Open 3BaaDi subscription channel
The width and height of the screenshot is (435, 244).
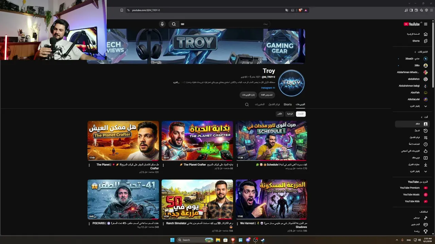click(x=412, y=59)
